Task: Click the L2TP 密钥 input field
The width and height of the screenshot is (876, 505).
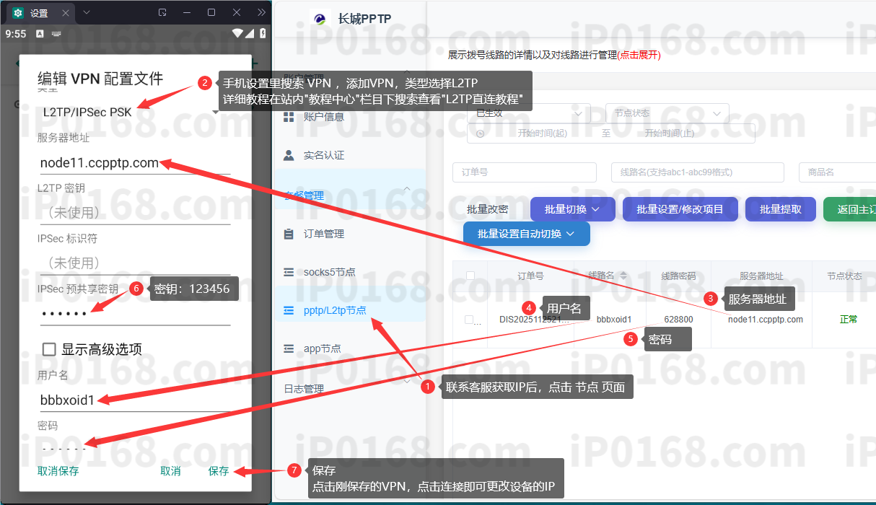Action: coord(133,213)
